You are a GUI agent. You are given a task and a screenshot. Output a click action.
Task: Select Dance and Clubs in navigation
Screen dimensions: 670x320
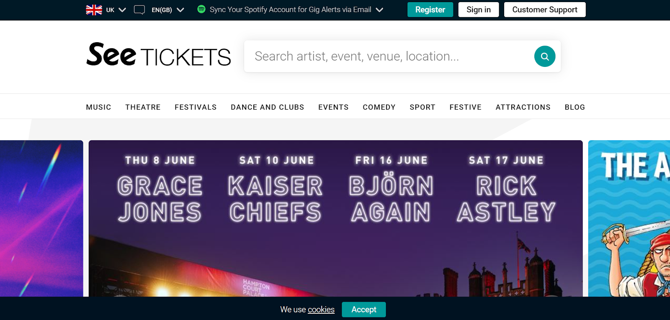point(267,107)
